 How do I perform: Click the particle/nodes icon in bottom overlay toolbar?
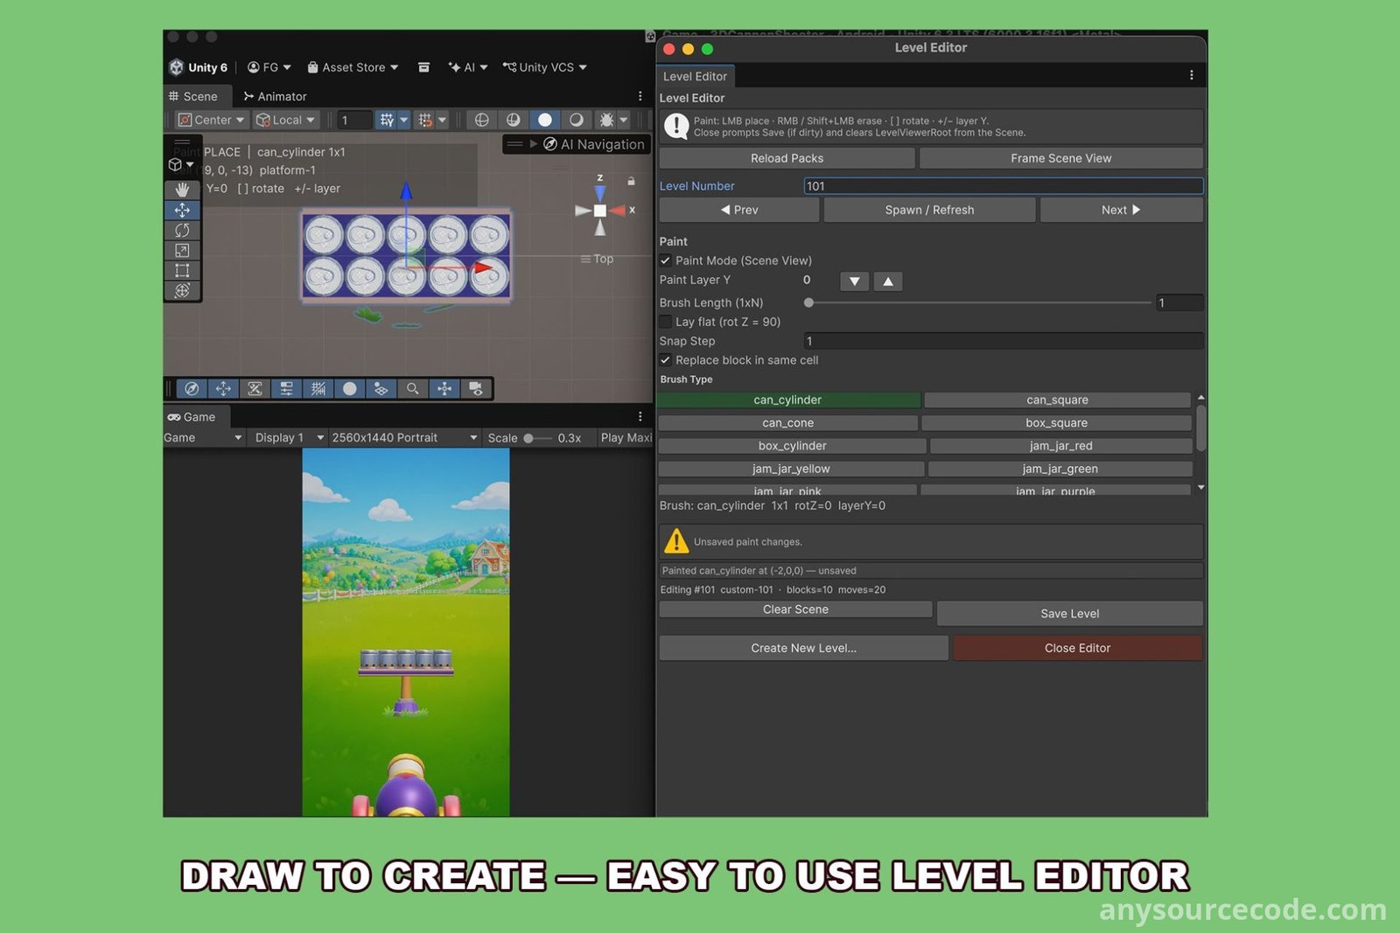pos(444,389)
